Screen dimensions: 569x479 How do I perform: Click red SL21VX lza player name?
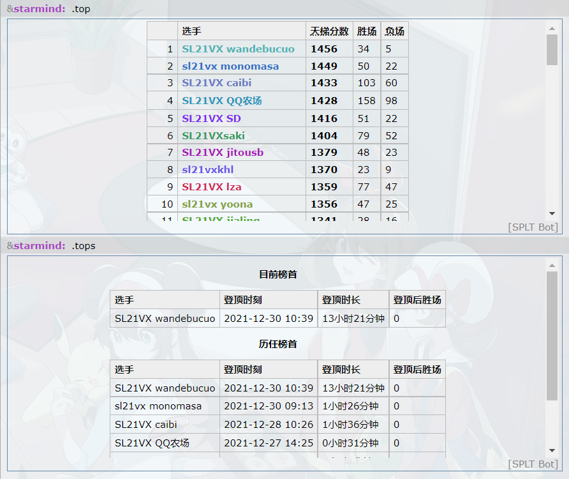tap(211, 187)
